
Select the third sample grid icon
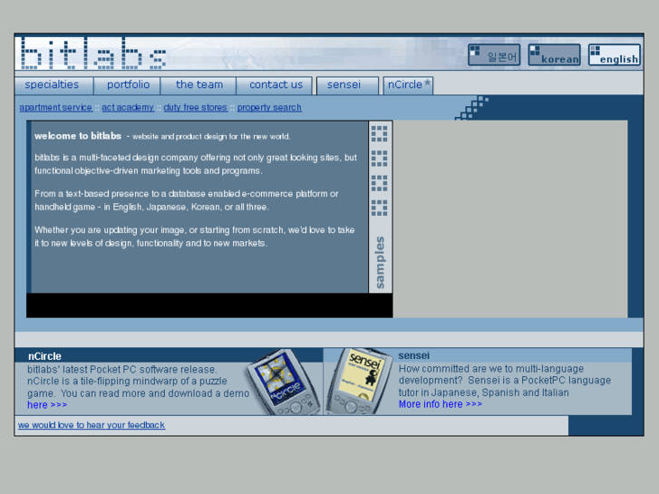[380, 183]
